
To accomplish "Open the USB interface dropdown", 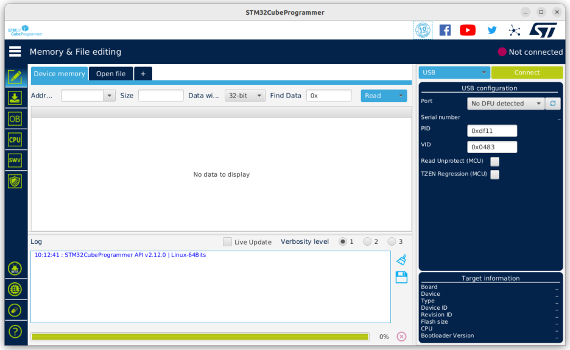I will 454,73.
